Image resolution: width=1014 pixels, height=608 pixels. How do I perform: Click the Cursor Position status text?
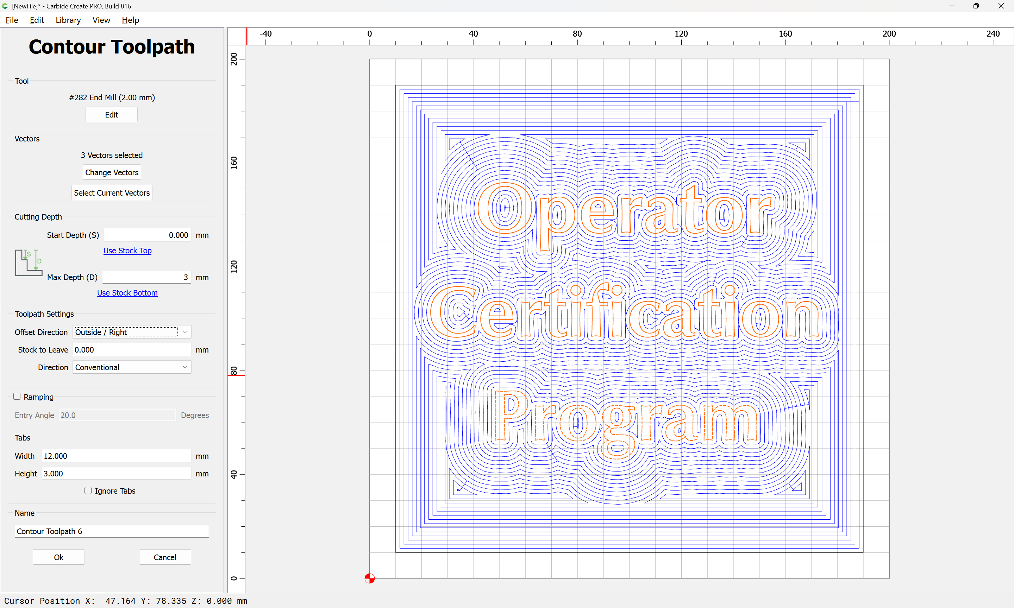(125, 601)
